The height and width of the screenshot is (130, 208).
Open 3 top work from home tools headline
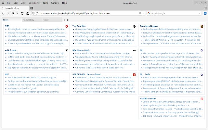pos(171,112)
